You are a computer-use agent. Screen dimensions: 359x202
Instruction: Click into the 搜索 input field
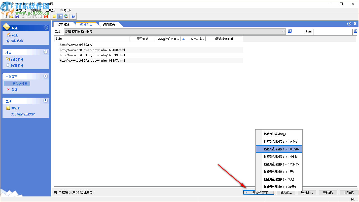coord(333,32)
